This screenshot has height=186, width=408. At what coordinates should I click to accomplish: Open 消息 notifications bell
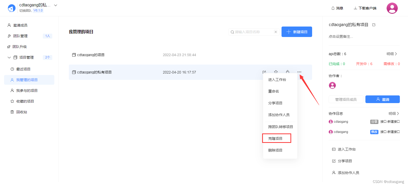(337, 8)
